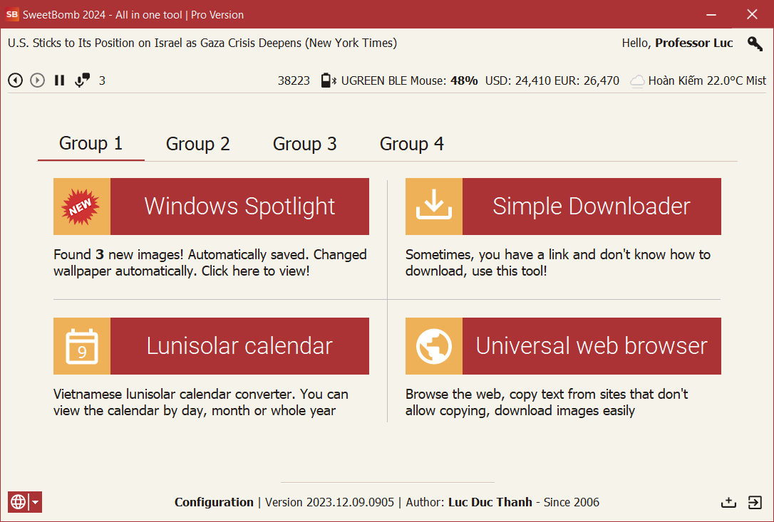Click the microphone speech icon

pyautogui.click(x=83, y=80)
